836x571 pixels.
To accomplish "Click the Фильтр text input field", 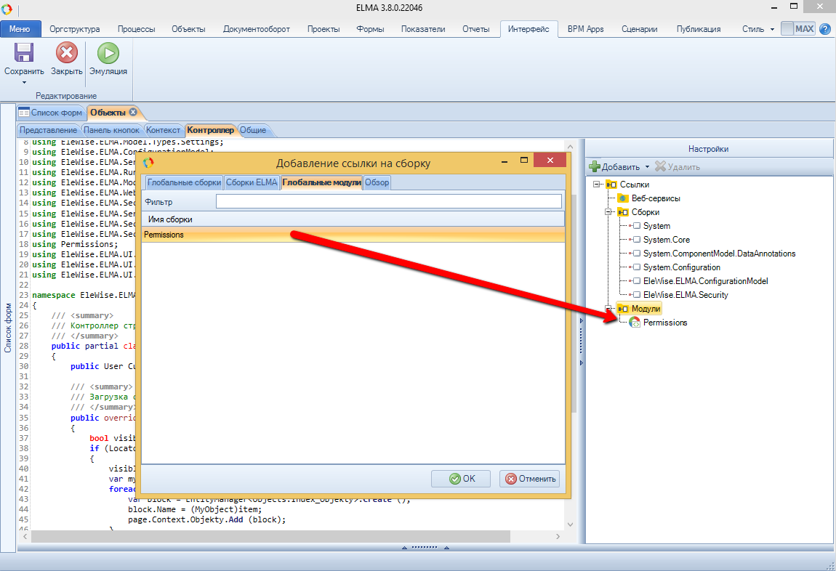I will (x=388, y=201).
